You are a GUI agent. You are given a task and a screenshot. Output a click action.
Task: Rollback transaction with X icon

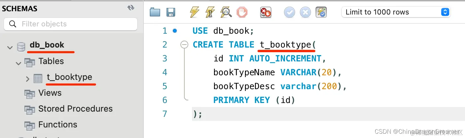point(305,13)
